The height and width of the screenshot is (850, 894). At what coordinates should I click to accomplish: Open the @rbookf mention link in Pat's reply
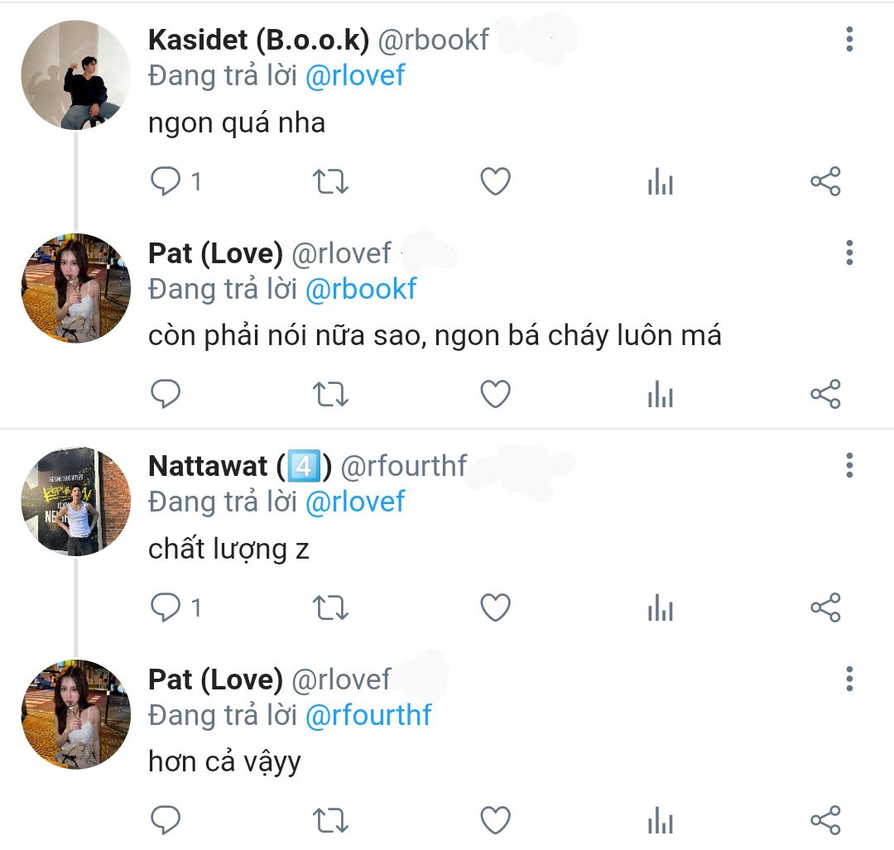click(x=361, y=289)
